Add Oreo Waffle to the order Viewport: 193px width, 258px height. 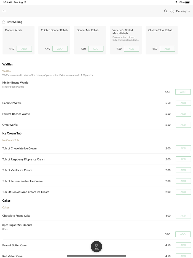183,125
